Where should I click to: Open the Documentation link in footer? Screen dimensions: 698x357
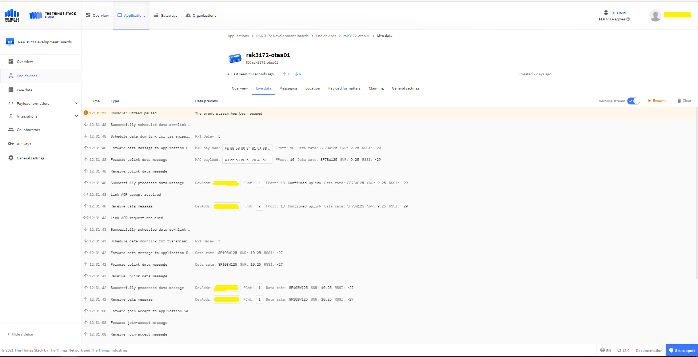point(649,350)
